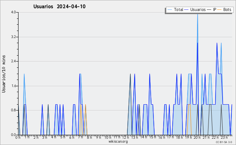Click the 5 h x-axis label
This screenshot has height=145, width=236.
coord(63,137)
